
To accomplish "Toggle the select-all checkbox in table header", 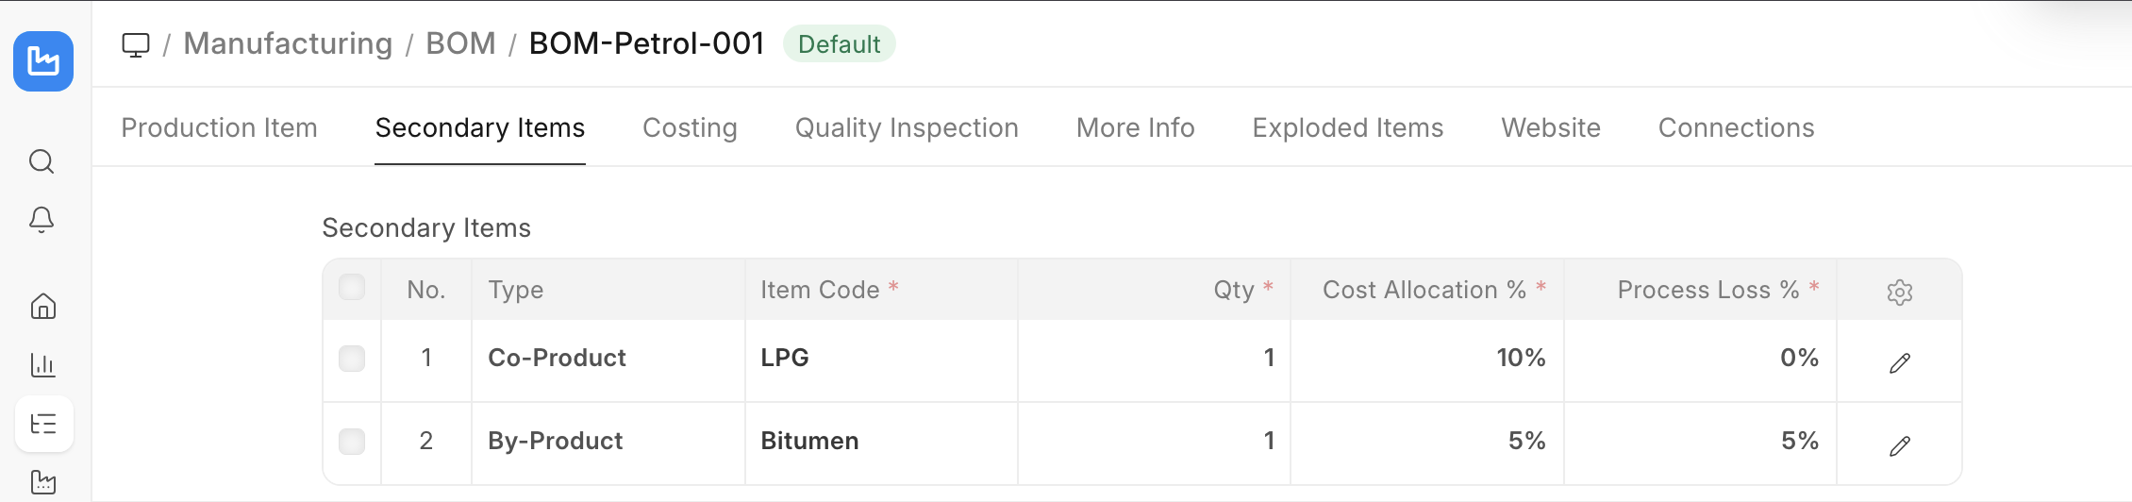I will [352, 287].
